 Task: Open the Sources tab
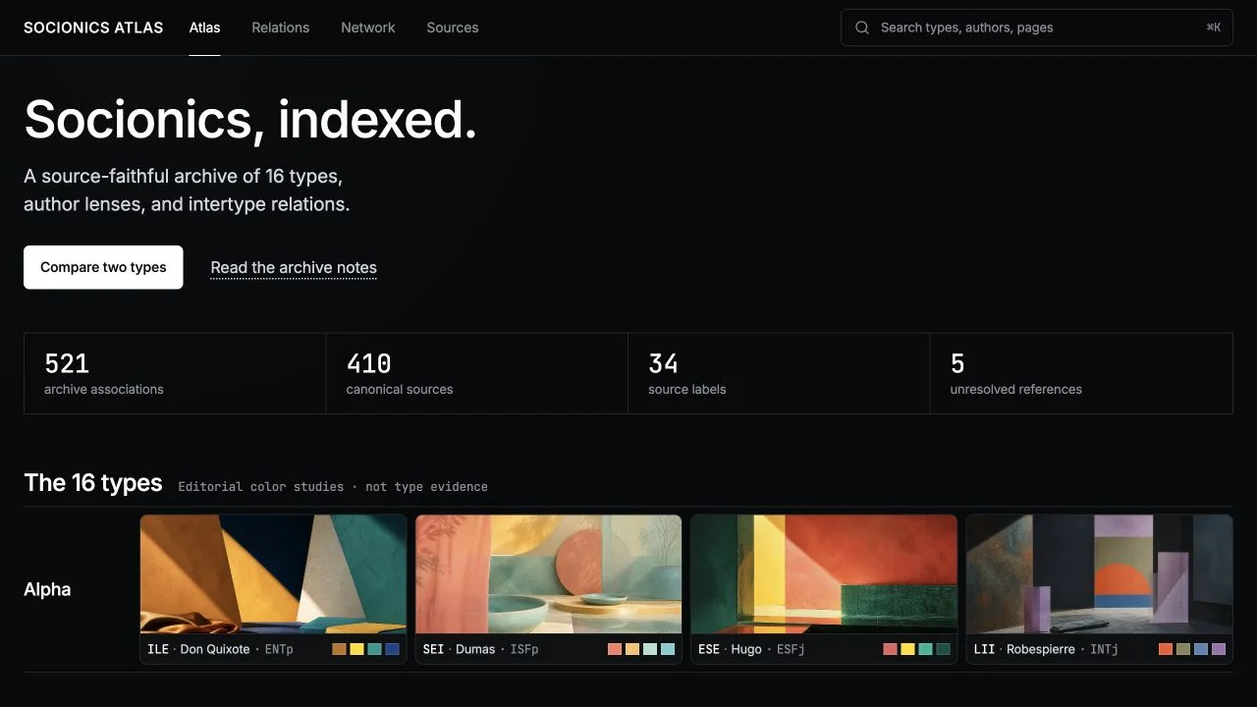(x=453, y=27)
